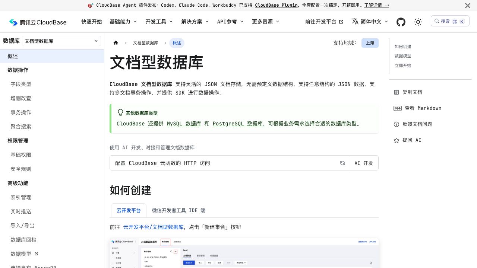
Task: Click the console screenshot thumbnail
Action: pyautogui.click(x=244, y=253)
